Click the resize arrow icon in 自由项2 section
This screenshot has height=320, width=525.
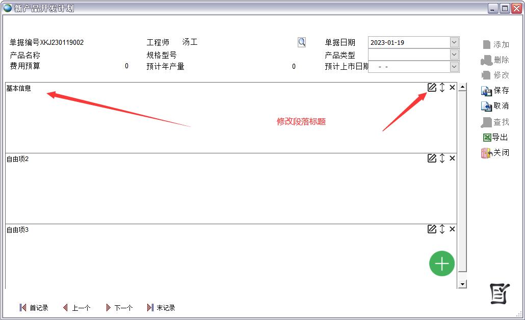pyautogui.click(x=442, y=158)
